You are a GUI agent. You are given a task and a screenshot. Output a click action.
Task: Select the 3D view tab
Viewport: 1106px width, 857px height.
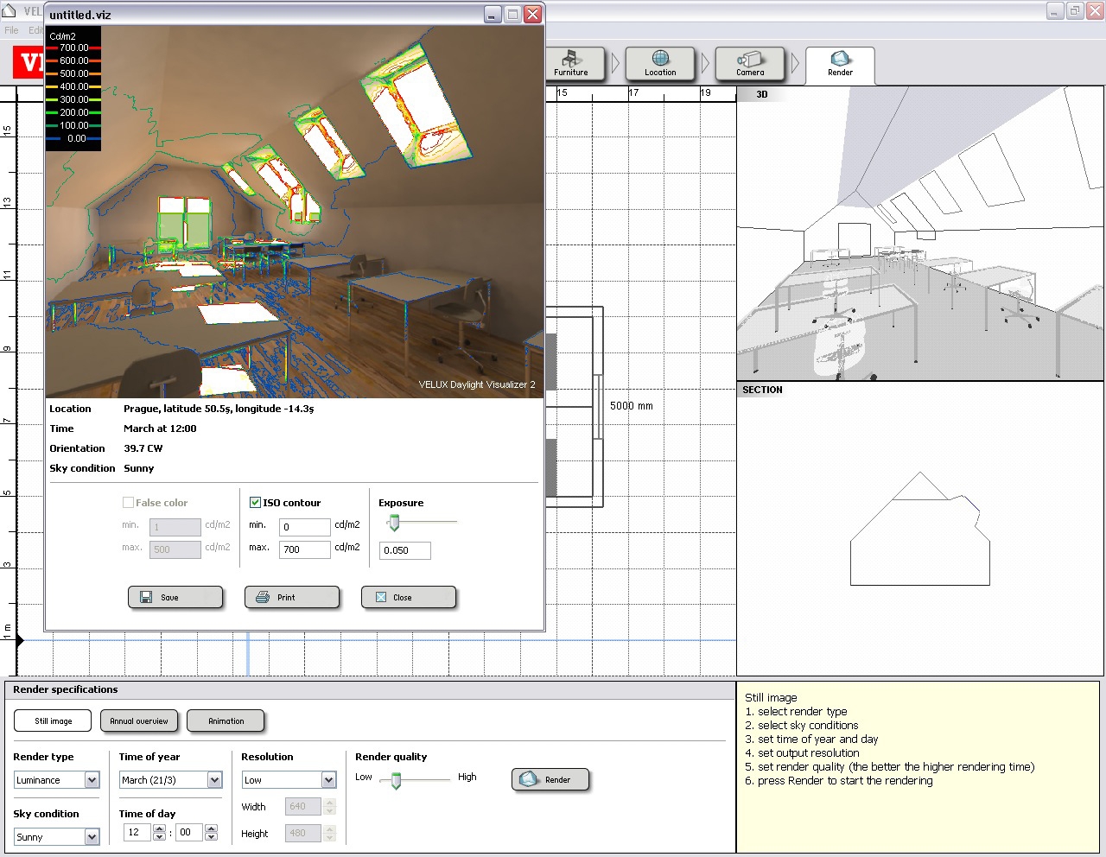point(760,94)
